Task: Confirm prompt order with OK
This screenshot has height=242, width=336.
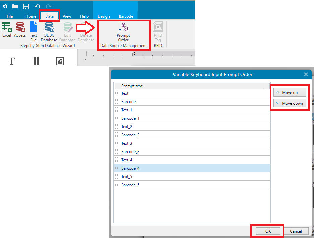Action: [x=267, y=231]
